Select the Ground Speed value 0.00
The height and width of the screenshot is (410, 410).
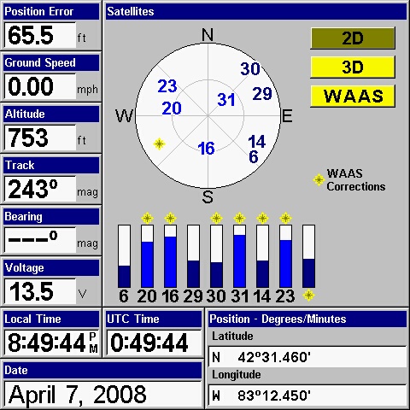40,86
